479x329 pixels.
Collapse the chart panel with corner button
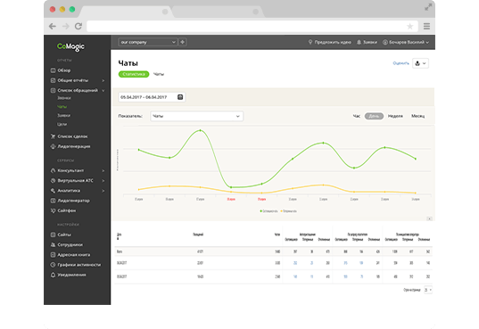429,218
